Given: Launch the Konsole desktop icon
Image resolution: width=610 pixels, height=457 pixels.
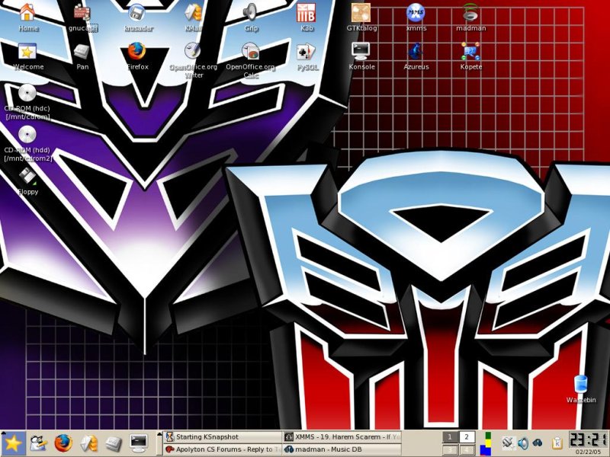Looking at the screenshot, I should pos(361,52).
